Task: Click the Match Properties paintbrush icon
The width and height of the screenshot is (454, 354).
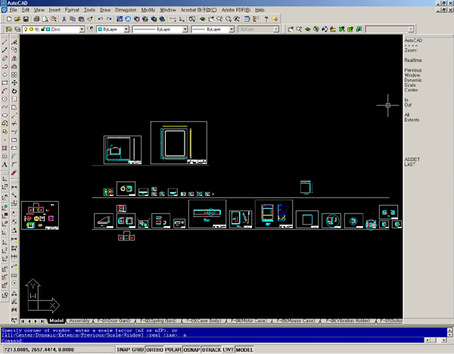Action: [x=90, y=19]
